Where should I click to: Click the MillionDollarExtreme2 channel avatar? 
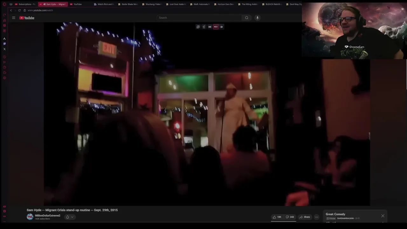point(30,217)
